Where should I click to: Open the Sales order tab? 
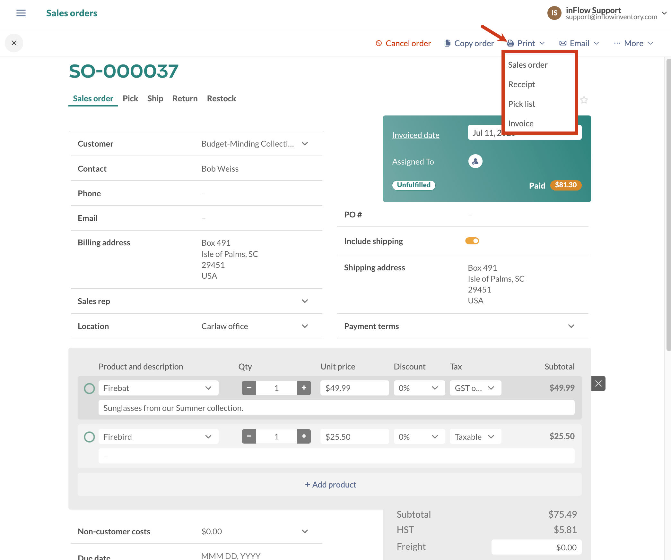93,98
